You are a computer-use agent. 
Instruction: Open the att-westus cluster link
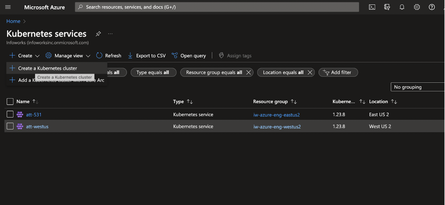click(37, 127)
